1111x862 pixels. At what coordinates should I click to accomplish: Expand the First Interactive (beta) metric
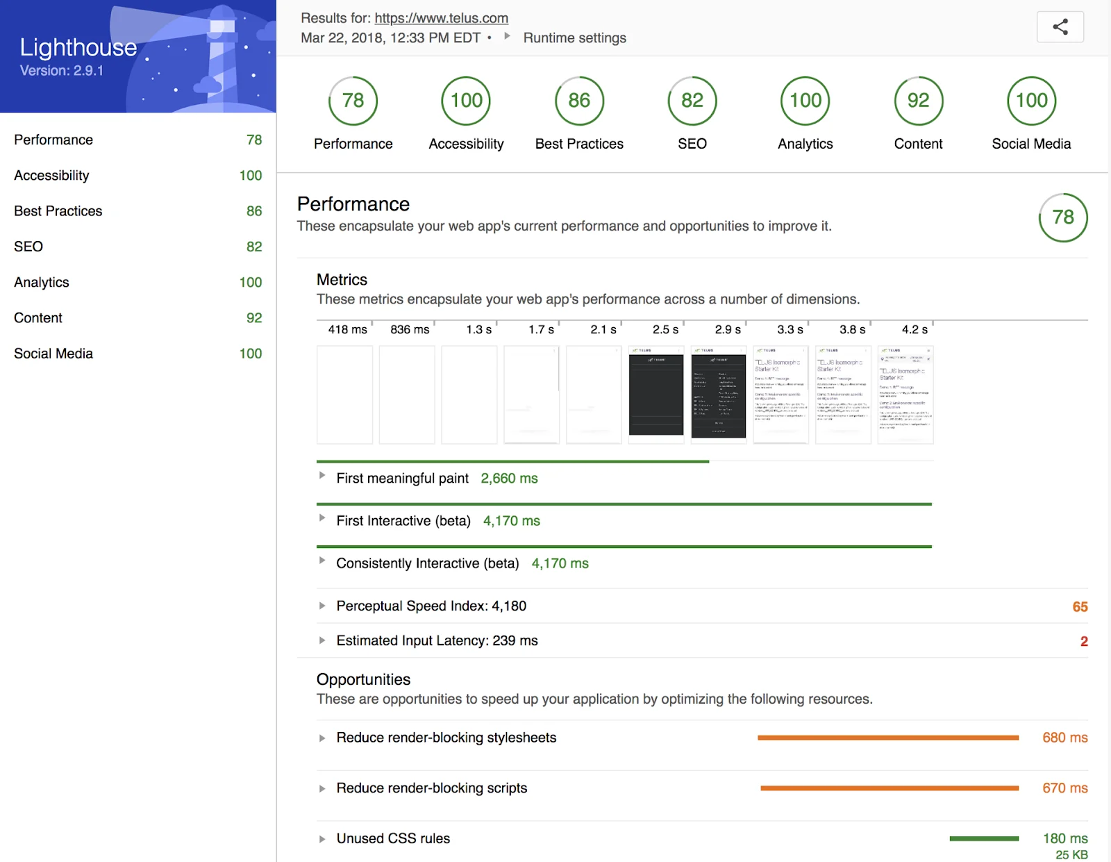click(x=322, y=518)
